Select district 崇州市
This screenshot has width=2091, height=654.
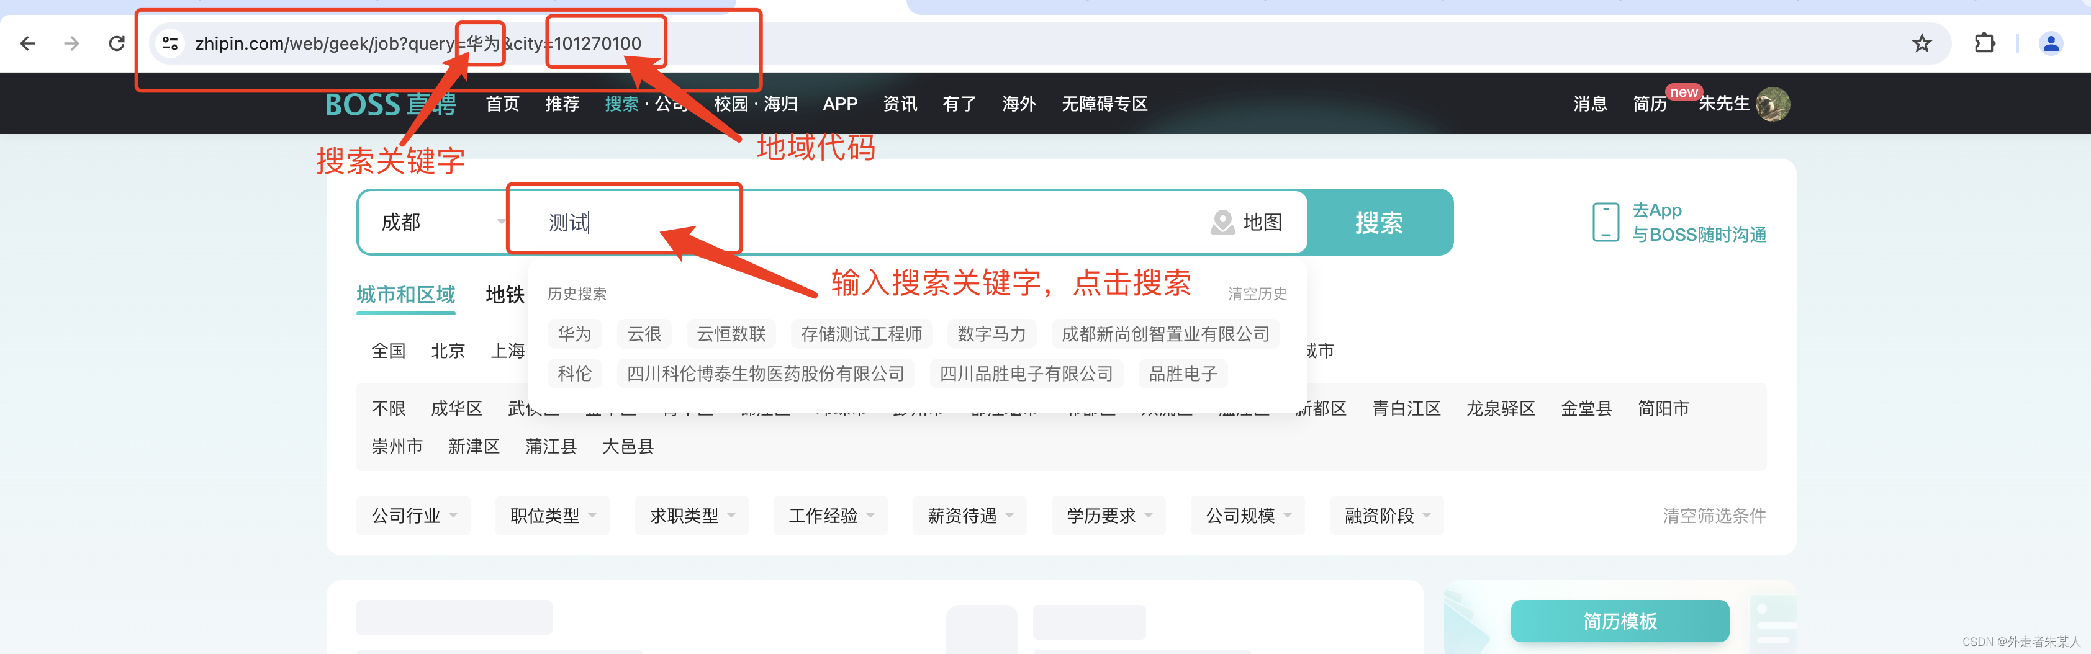(x=397, y=446)
